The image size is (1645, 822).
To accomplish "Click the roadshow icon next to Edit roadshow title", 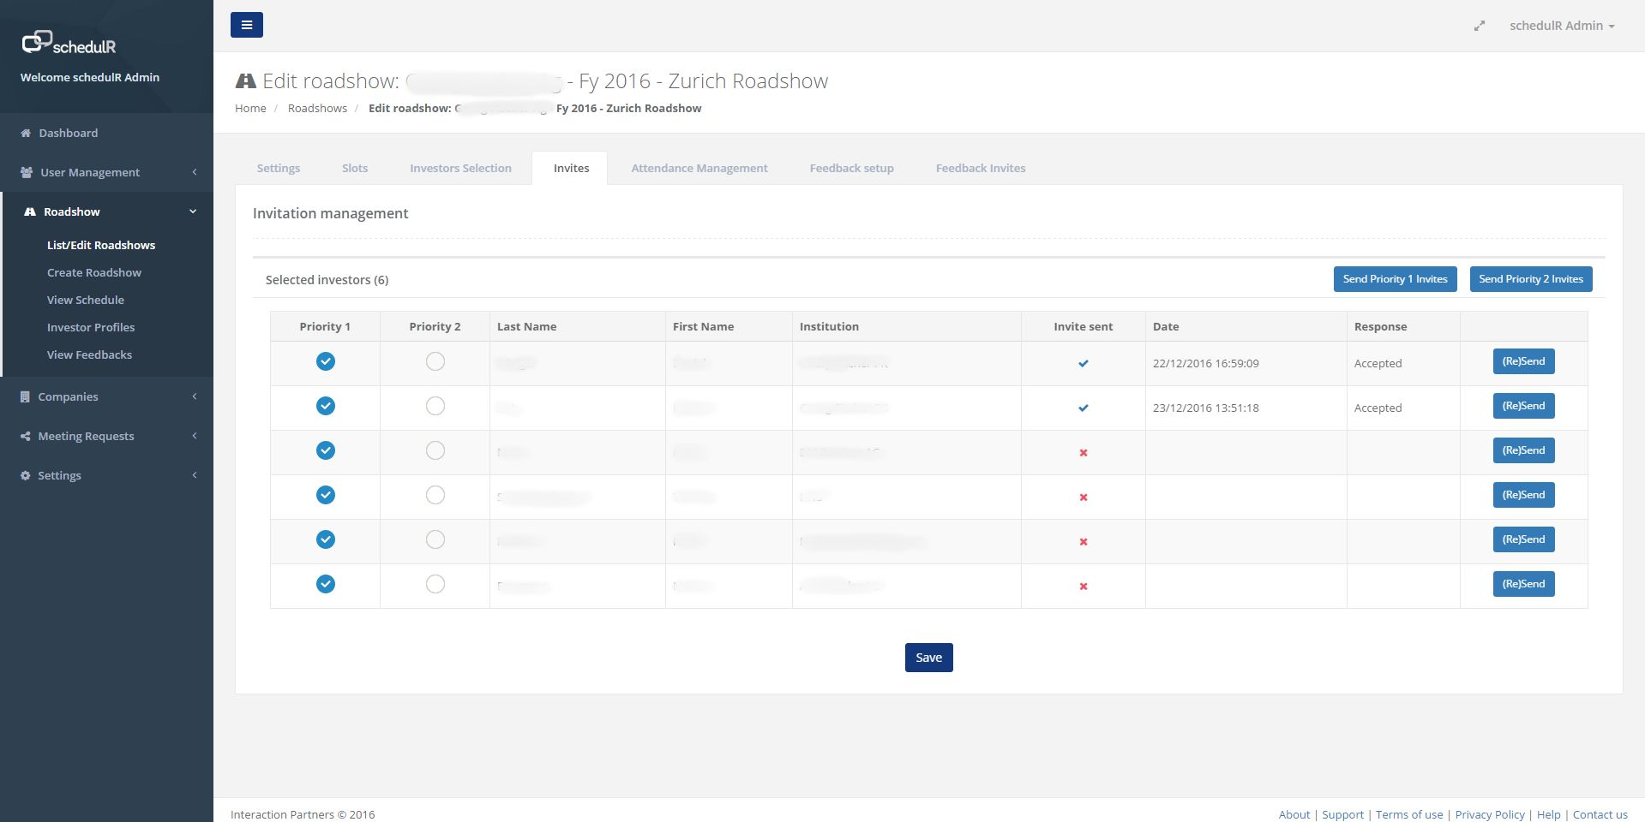I will point(246,80).
